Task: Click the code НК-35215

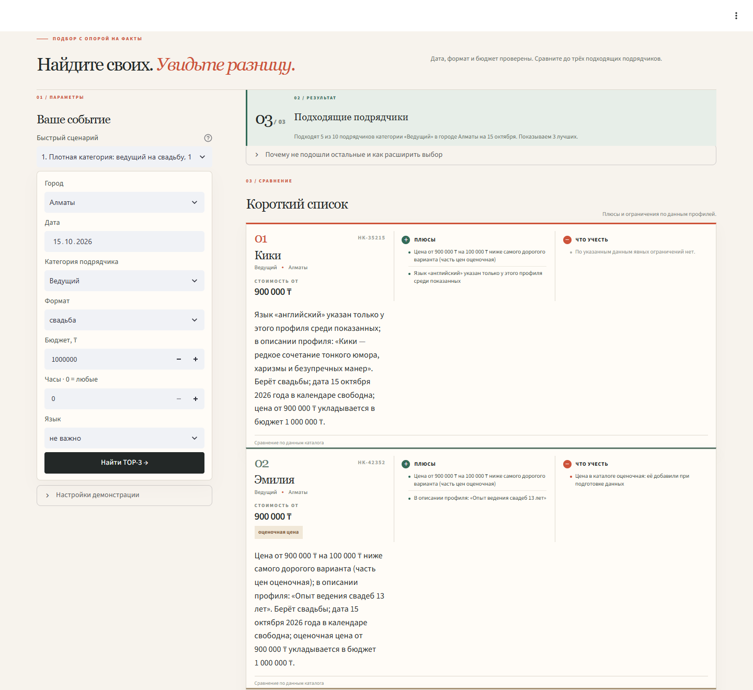Action: (x=371, y=238)
